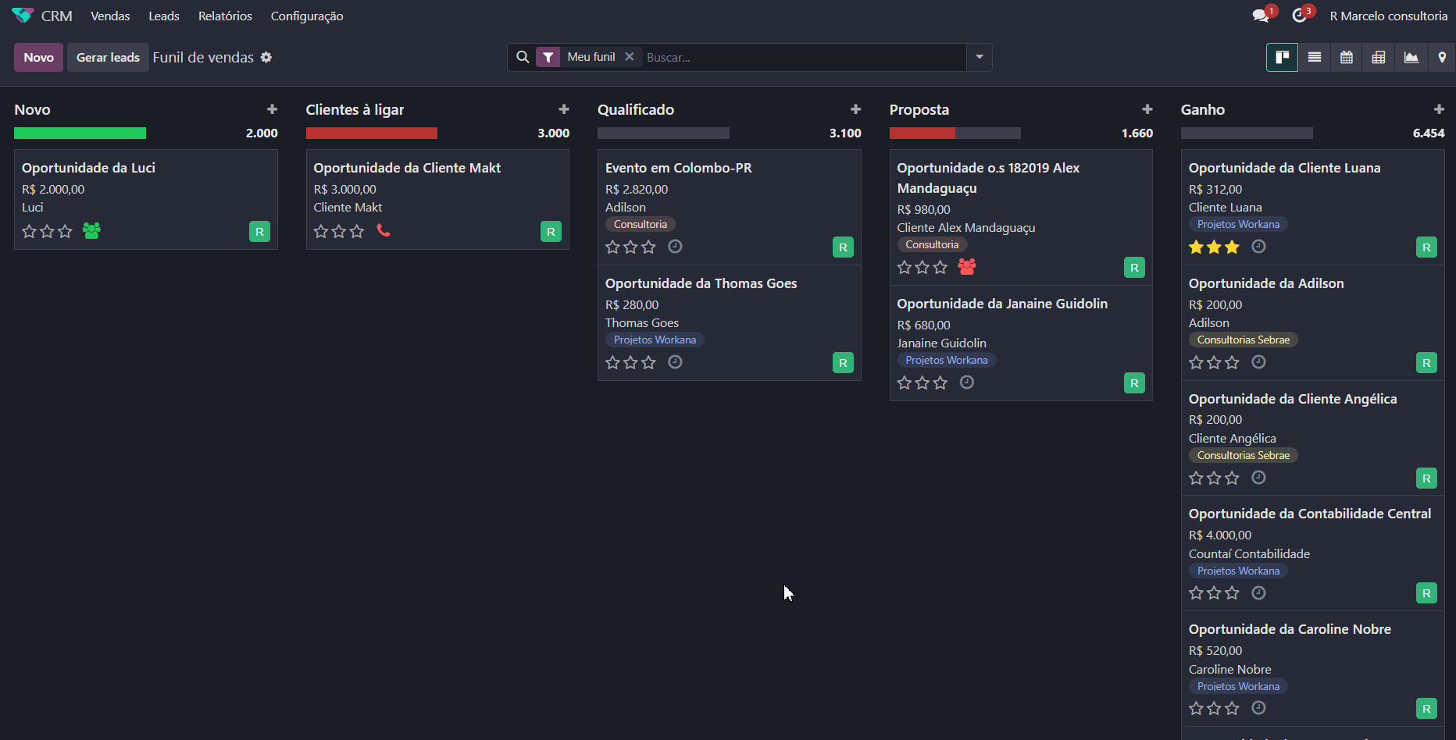Open the activities clock notification icon
1456x740 pixels.
1299,16
